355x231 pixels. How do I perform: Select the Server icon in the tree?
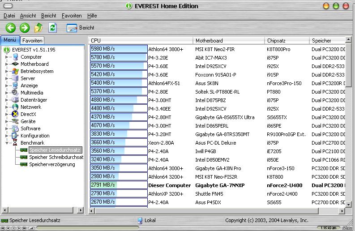click(15, 78)
